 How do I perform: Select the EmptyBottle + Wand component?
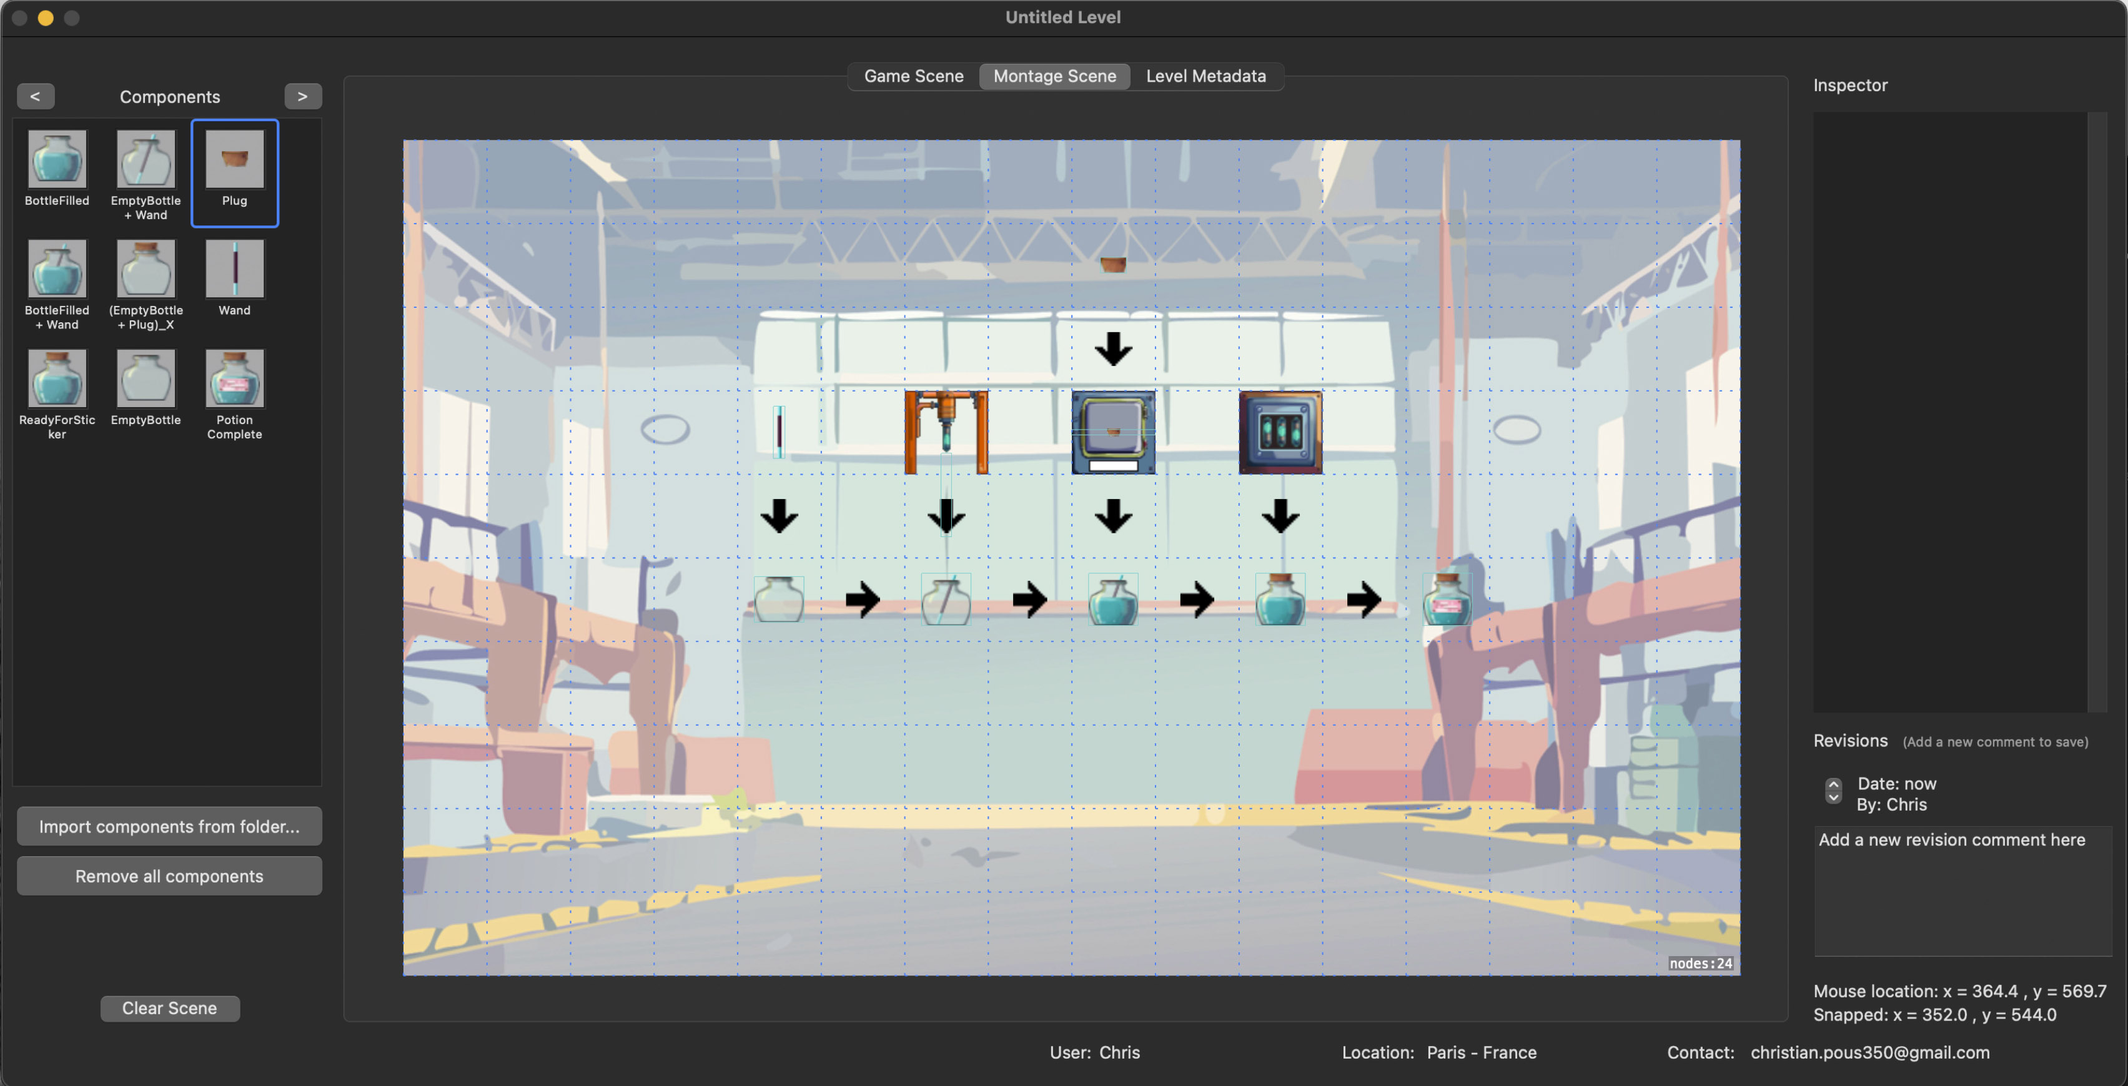click(146, 159)
